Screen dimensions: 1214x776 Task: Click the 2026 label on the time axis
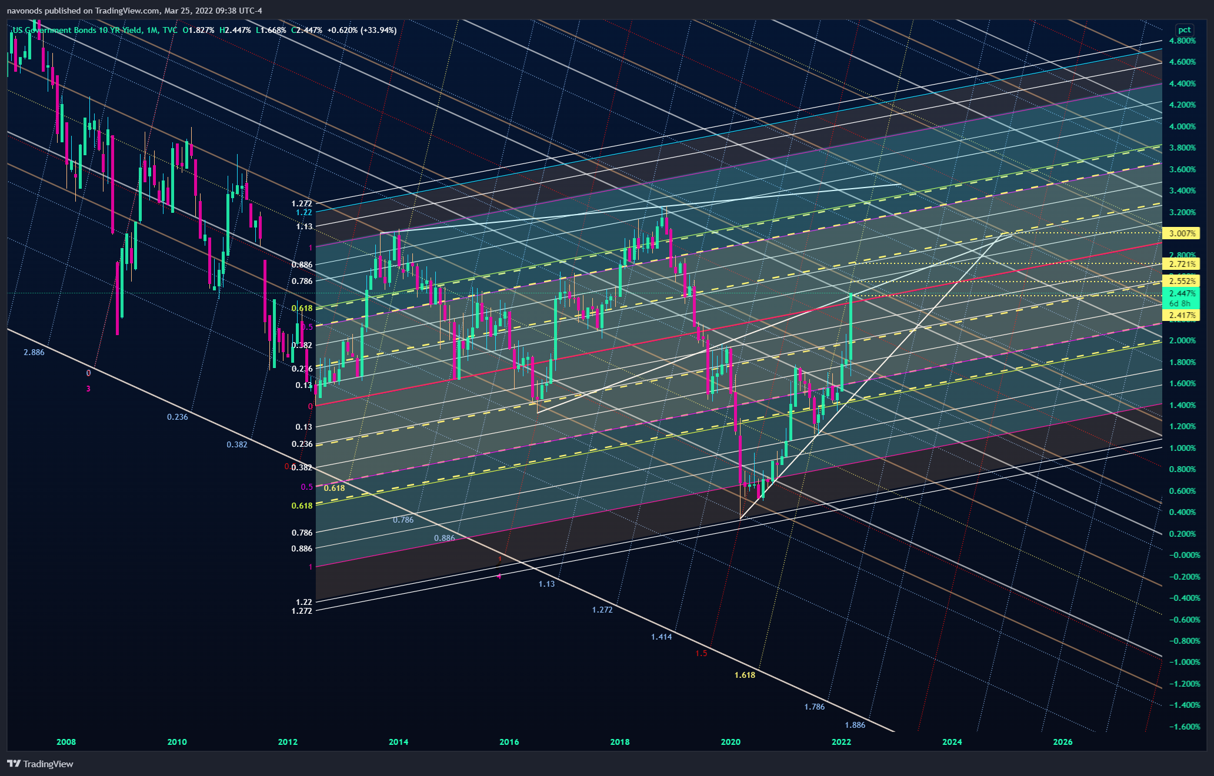(x=1063, y=742)
